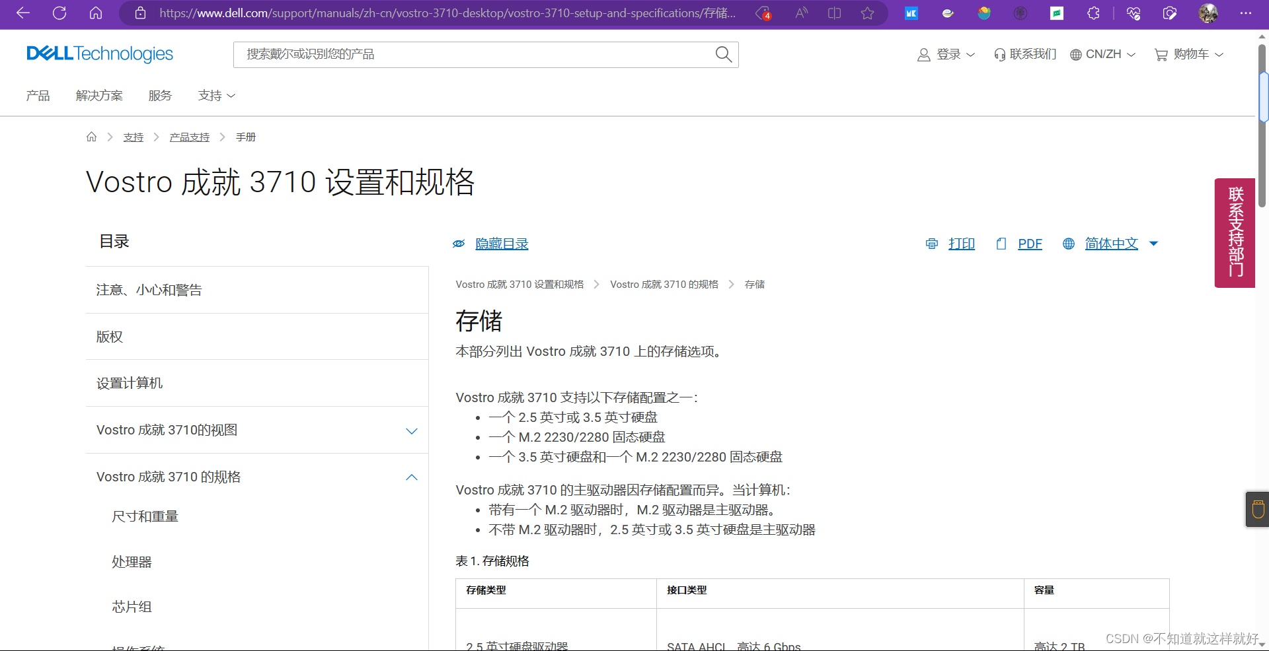The image size is (1269, 651).
Task: Open the green square extension icon
Action: tap(1057, 13)
